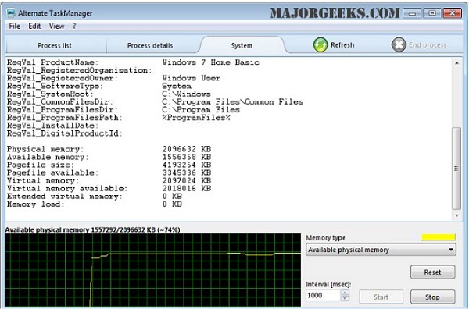
Task: Click the %ProgramFiles% value
Action: coord(196,118)
